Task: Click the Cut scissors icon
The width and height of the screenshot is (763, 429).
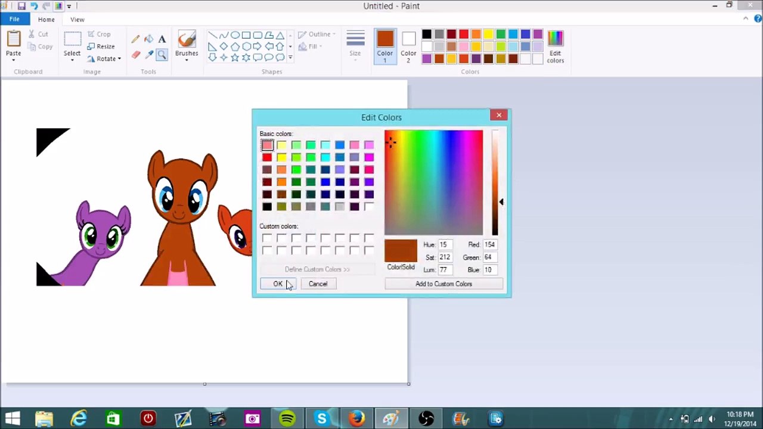Action: point(32,35)
